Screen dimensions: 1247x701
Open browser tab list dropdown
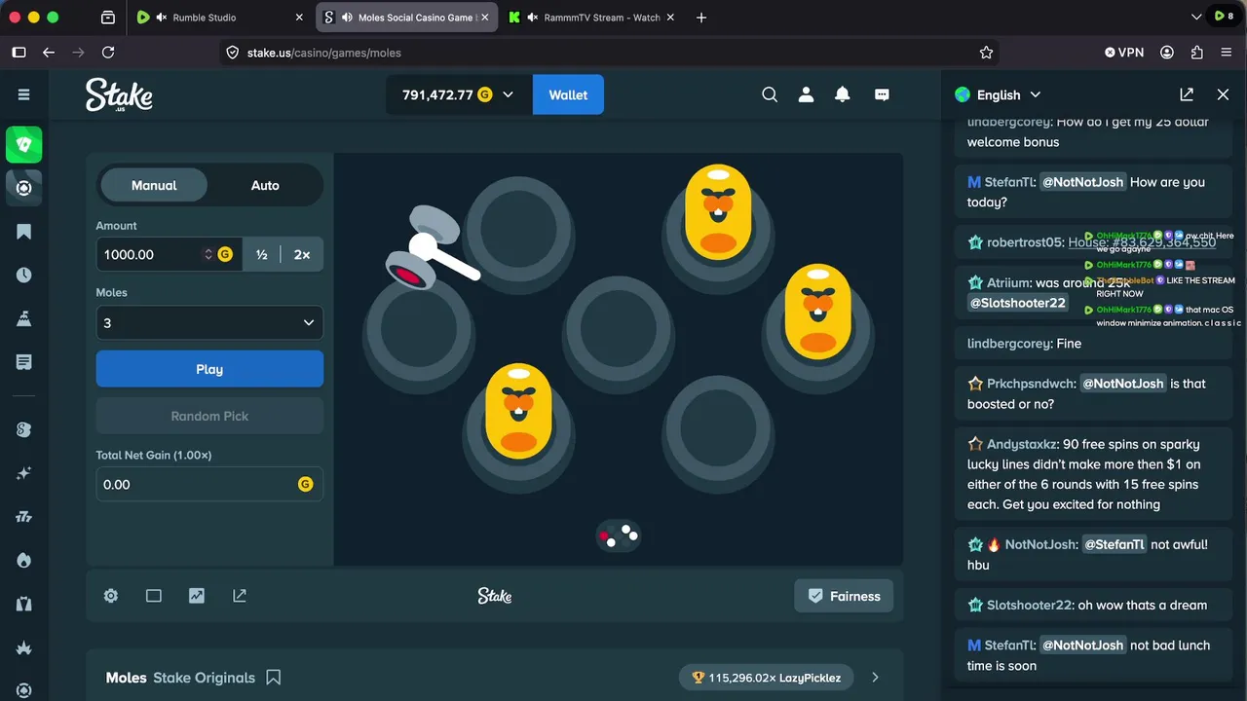point(1196,18)
